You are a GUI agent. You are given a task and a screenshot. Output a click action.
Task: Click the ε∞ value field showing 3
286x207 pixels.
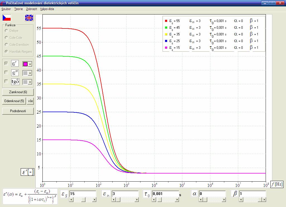125,194
